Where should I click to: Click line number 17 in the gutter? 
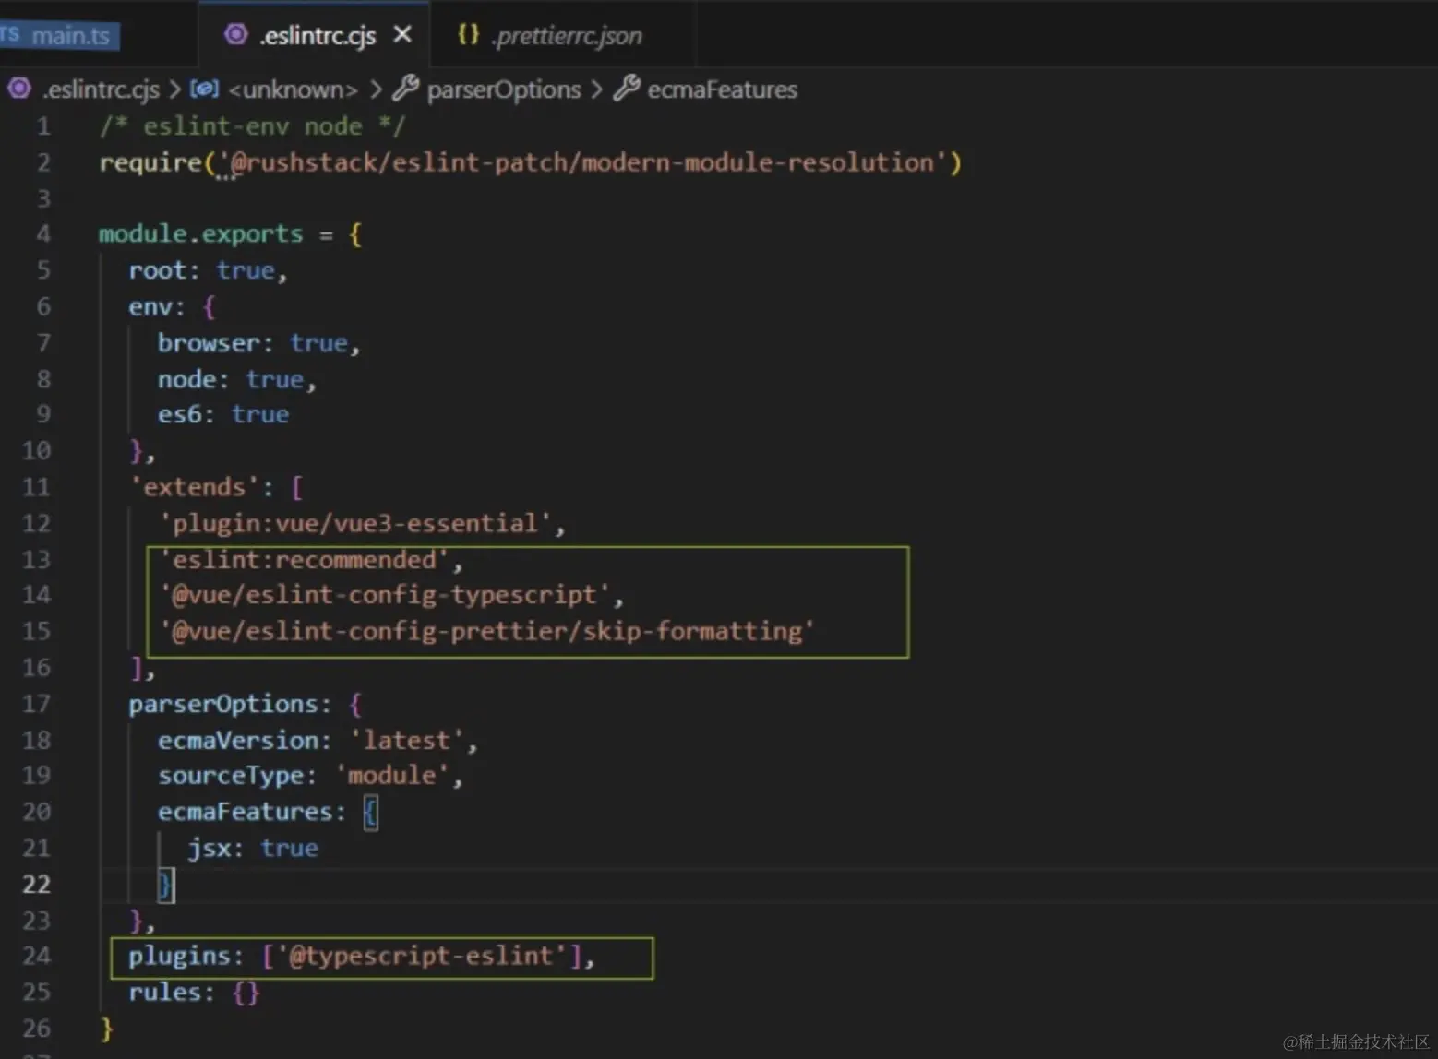point(36,705)
